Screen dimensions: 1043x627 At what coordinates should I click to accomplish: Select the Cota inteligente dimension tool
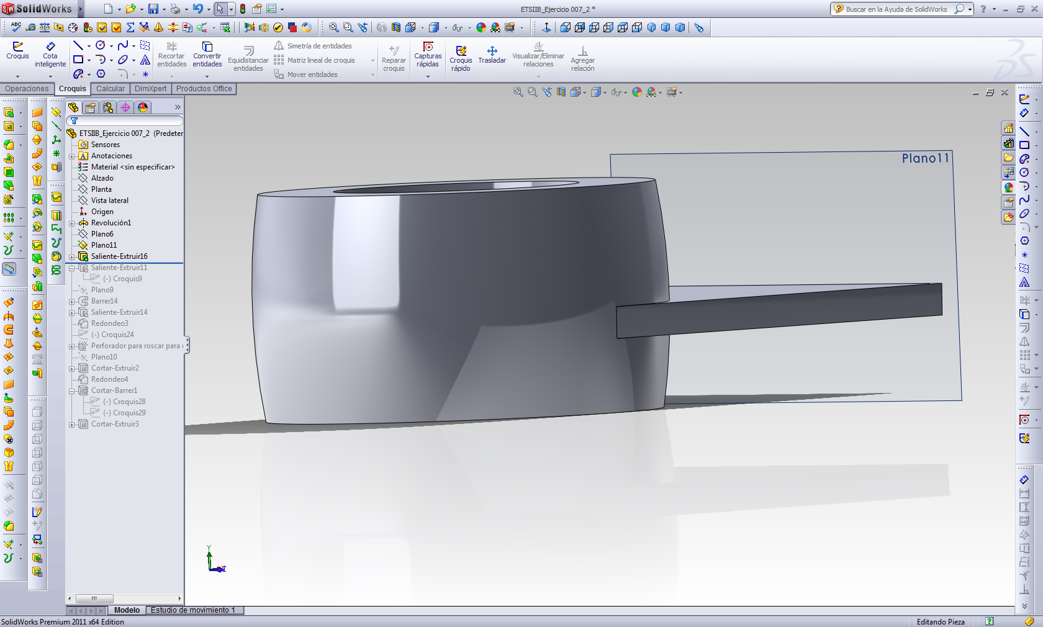[x=50, y=55]
